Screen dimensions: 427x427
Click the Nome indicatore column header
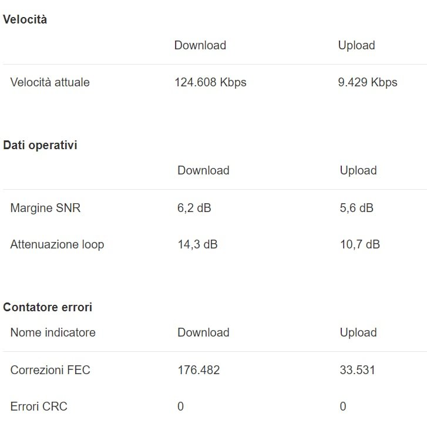(53, 332)
